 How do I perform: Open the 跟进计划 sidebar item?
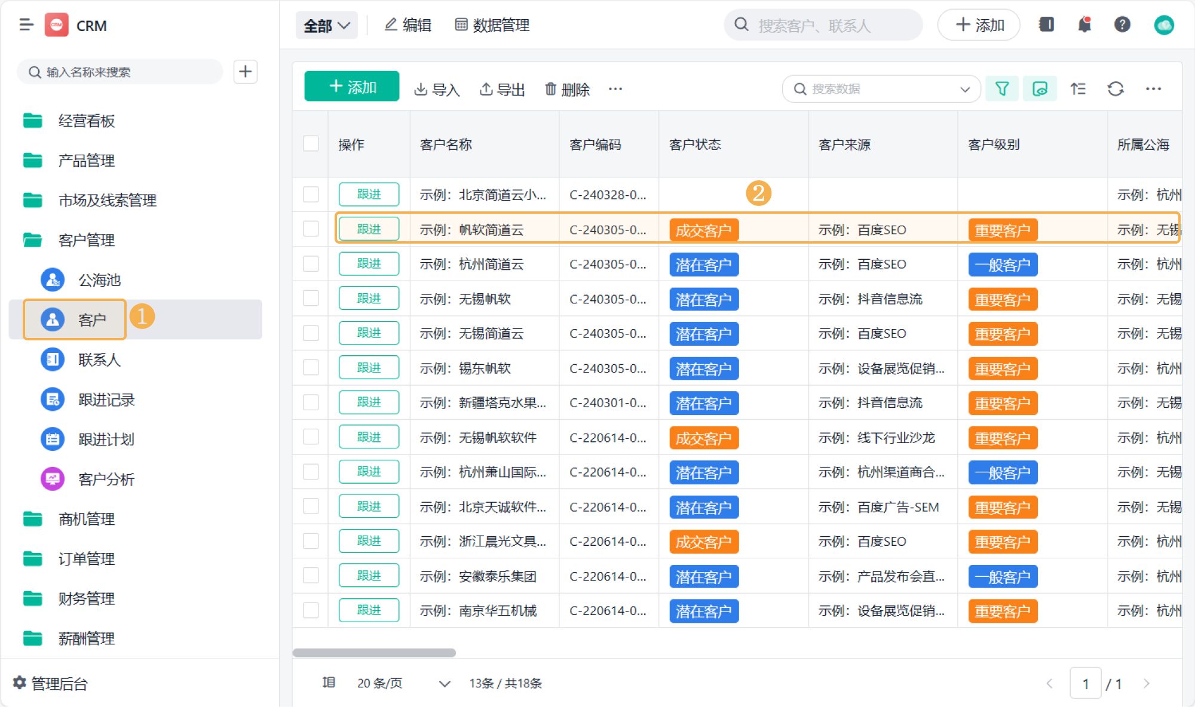tap(106, 439)
